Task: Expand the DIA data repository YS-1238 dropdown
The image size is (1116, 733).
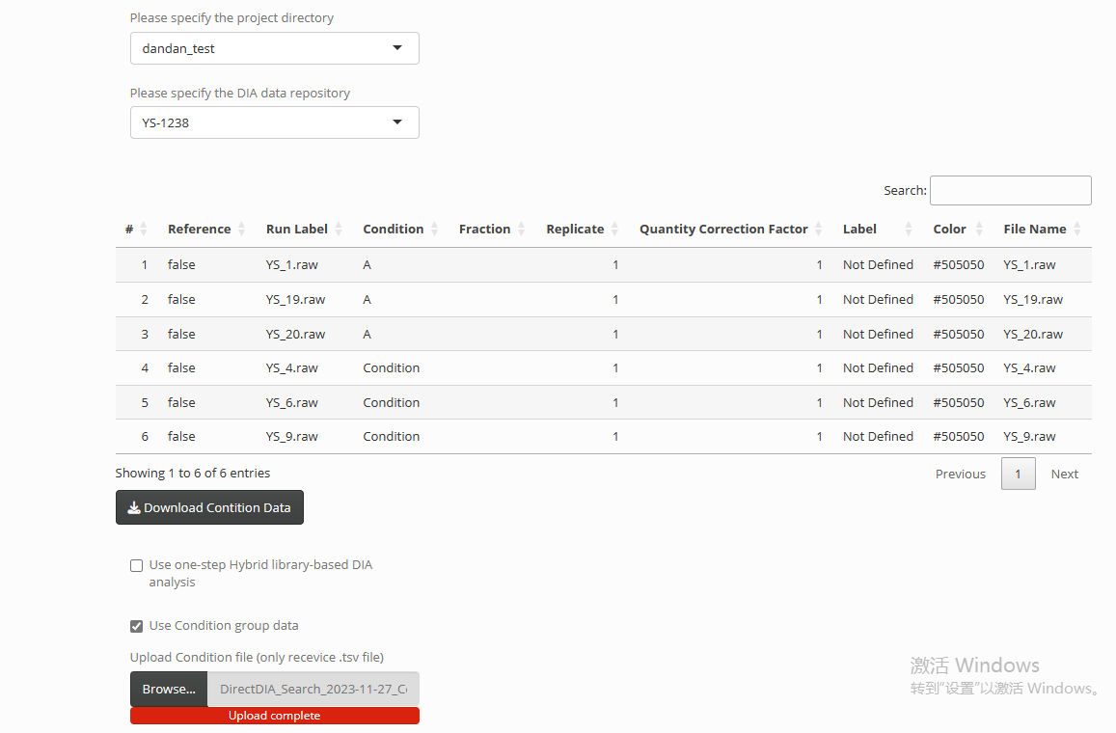Action: click(274, 122)
